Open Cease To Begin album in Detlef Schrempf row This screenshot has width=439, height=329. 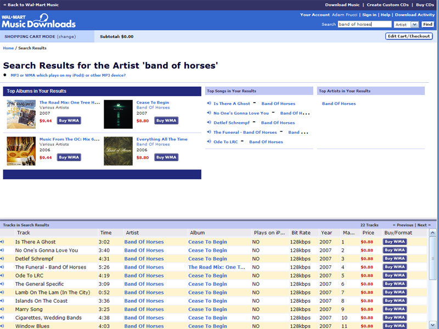207,259
